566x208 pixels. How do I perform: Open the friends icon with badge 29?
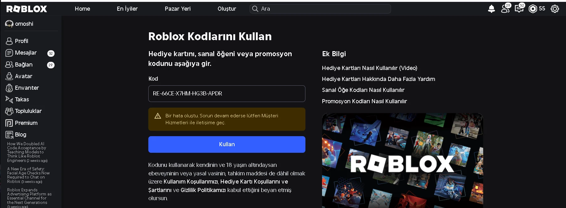pyautogui.click(x=505, y=8)
